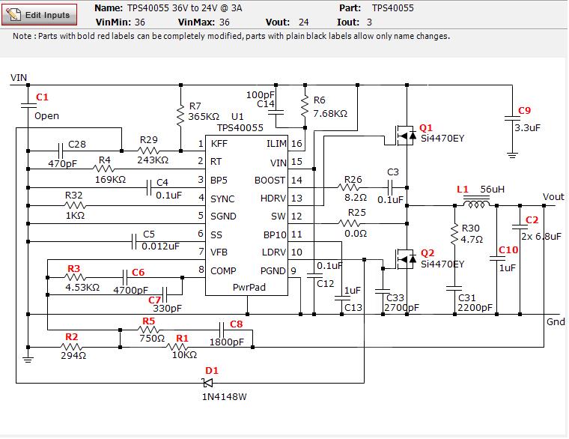Click the 10KΩ value of R1
The width and height of the screenshot is (569, 439).
(184, 355)
